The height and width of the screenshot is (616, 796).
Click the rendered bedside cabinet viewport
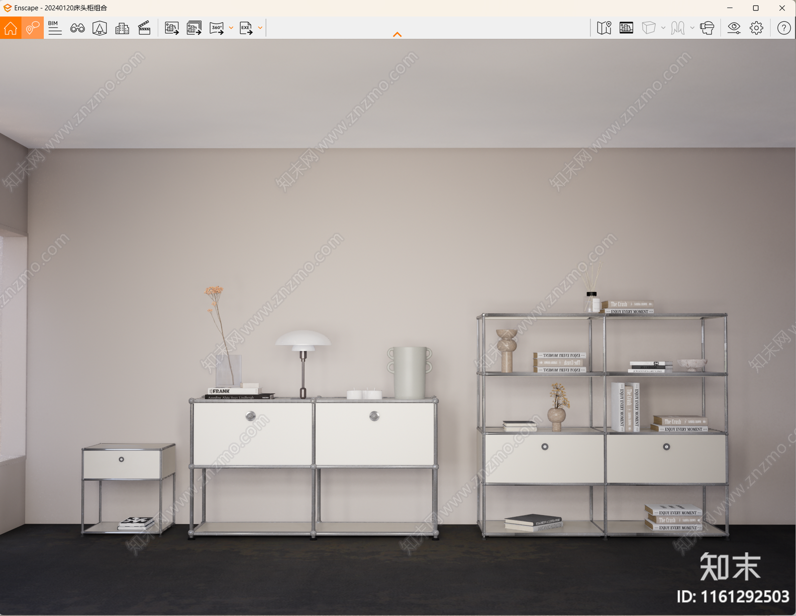point(398,327)
